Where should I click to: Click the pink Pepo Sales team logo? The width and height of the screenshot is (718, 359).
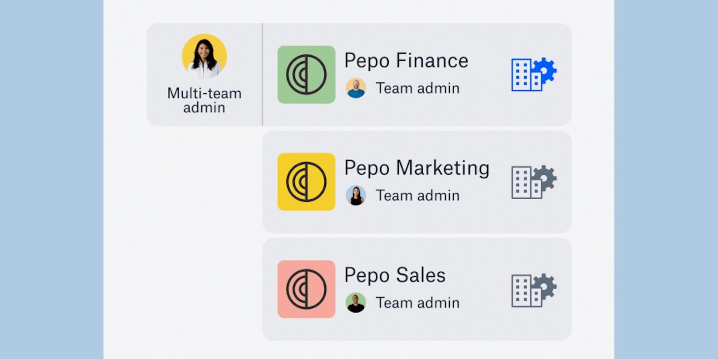306,289
